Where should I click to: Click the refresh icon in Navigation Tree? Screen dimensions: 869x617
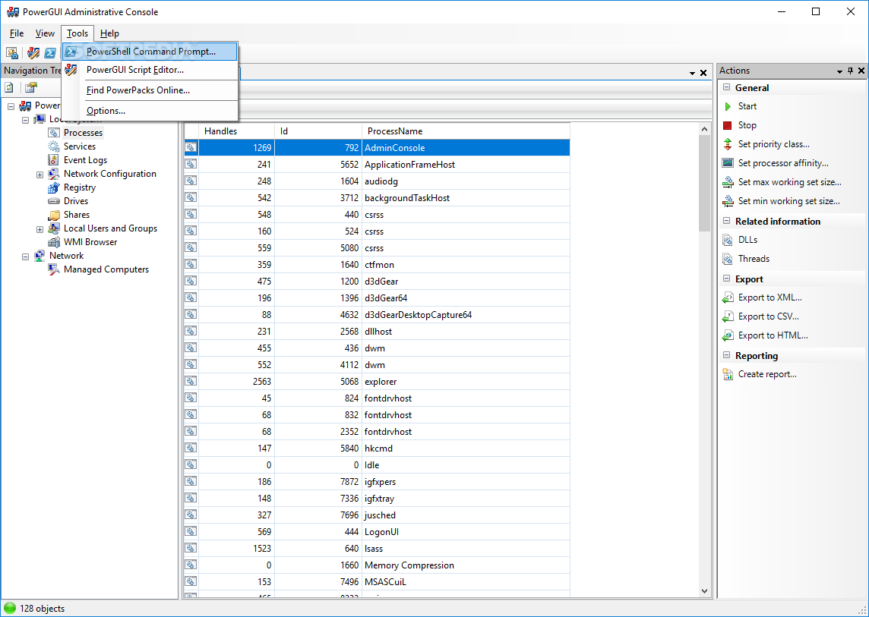coord(9,87)
